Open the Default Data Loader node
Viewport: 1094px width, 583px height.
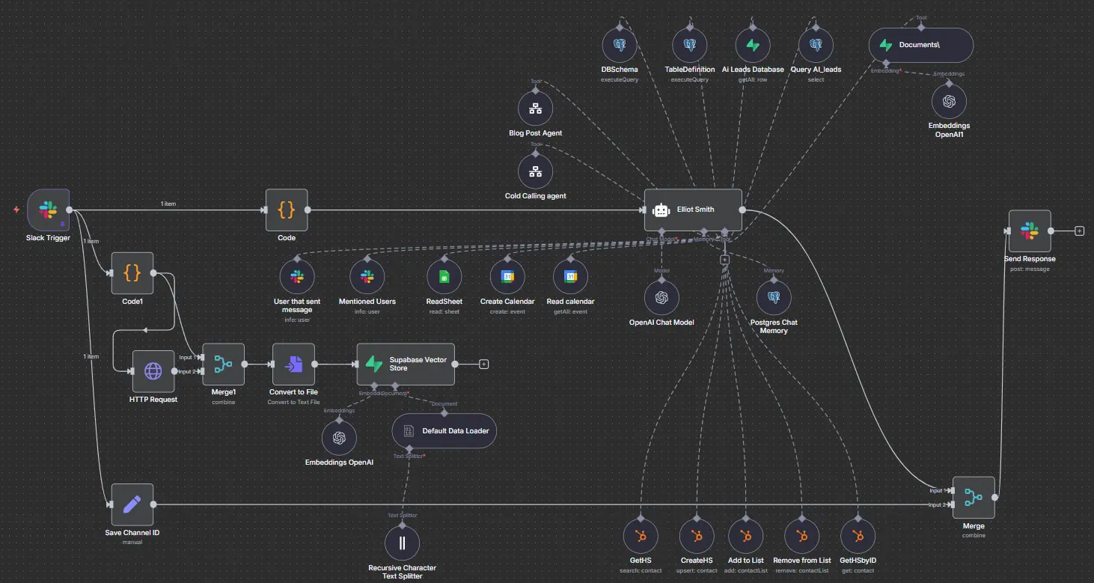click(444, 431)
